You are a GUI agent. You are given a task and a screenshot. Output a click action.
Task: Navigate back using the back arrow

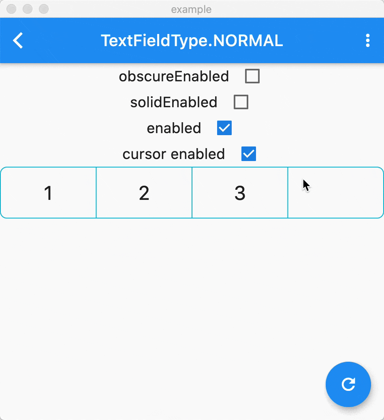pos(17,40)
